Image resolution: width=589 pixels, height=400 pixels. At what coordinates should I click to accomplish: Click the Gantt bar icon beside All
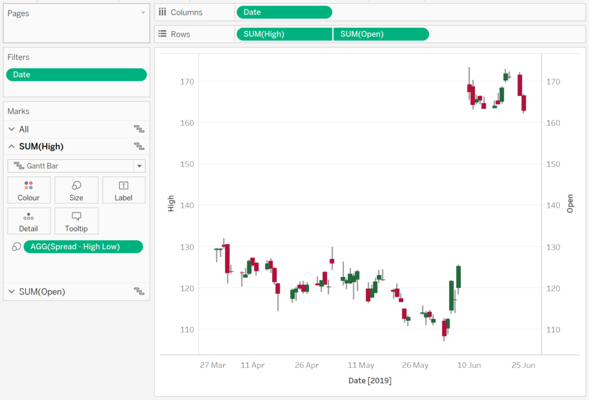tap(139, 129)
